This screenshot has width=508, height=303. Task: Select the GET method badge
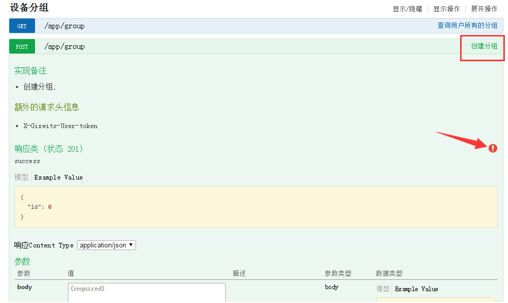click(x=22, y=25)
